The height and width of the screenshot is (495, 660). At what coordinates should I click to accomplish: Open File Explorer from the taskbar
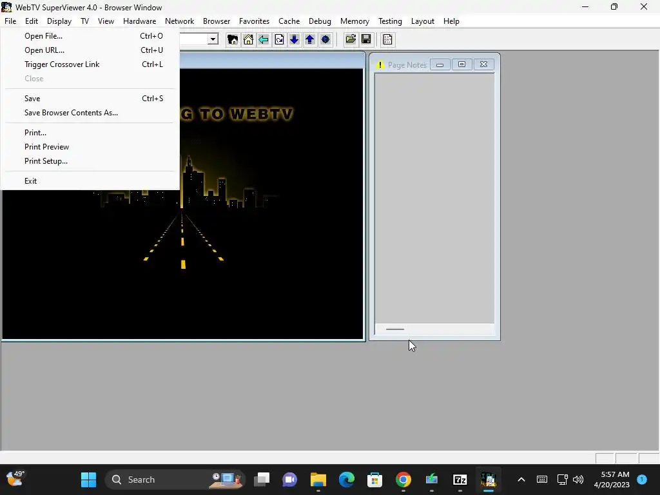[318, 480]
